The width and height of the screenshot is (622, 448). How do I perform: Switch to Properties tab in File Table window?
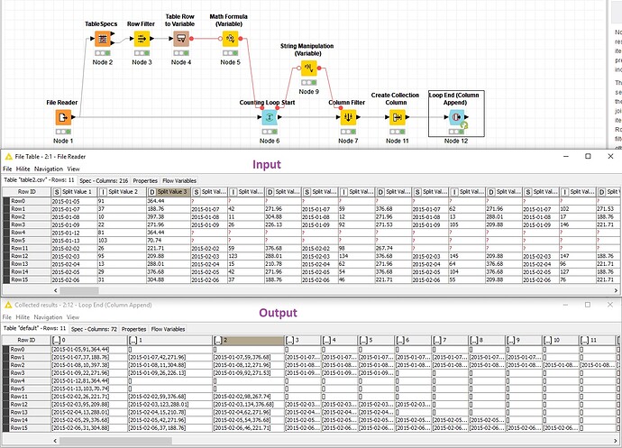[145, 180]
